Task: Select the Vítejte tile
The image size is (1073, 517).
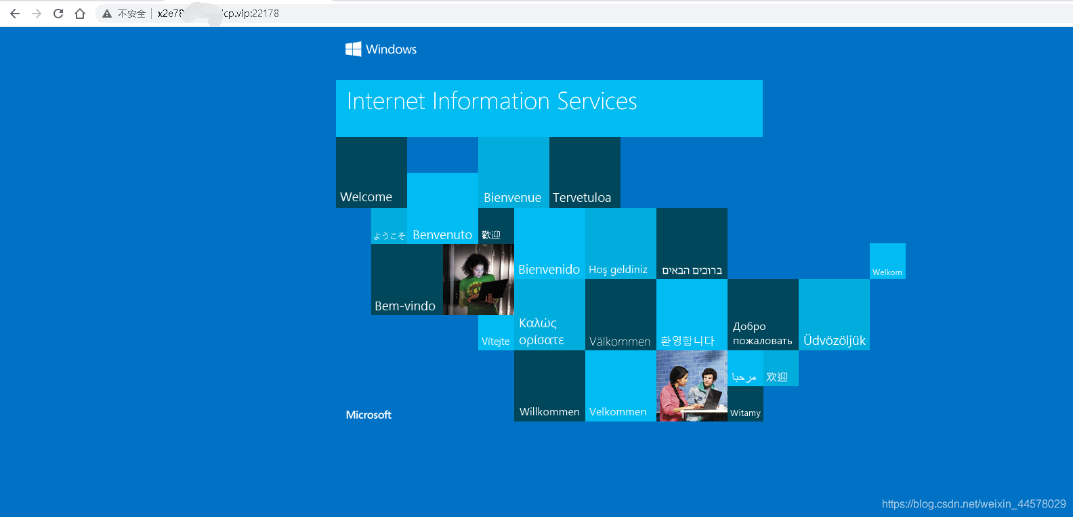Action: pyautogui.click(x=496, y=333)
